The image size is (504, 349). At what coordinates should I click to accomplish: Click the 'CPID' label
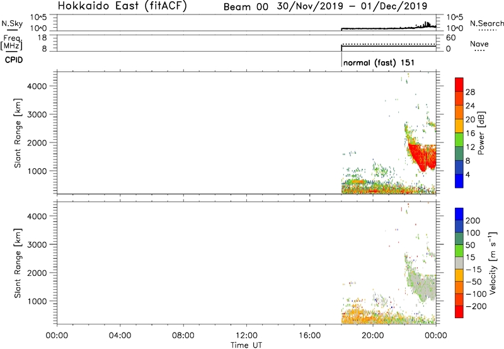(14, 60)
